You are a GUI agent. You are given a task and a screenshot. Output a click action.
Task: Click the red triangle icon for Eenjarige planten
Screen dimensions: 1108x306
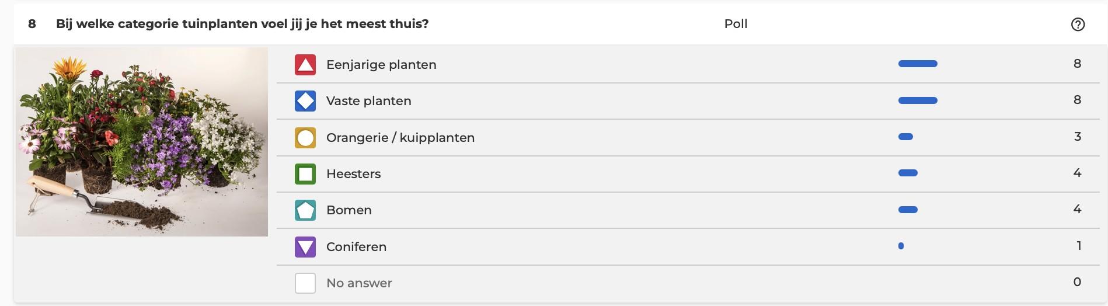point(305,65)
